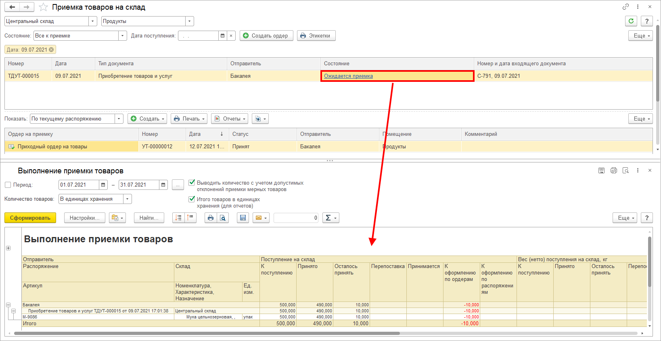Open Еще menu beside Этикетки row

pyautogui.click(x=640, y=35)
